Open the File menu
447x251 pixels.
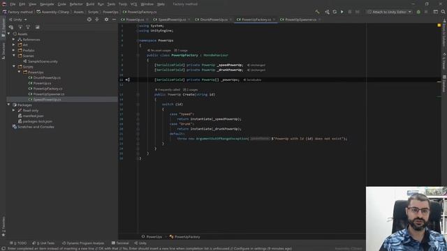(x=13, y=4)
